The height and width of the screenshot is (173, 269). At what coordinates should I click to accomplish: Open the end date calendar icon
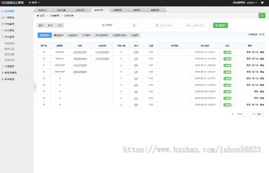click(x=157, y=25)
